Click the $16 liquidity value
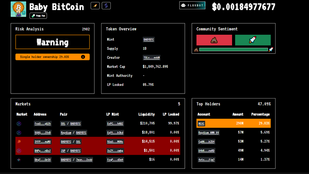The image size is (309, 174). (152, 159)
